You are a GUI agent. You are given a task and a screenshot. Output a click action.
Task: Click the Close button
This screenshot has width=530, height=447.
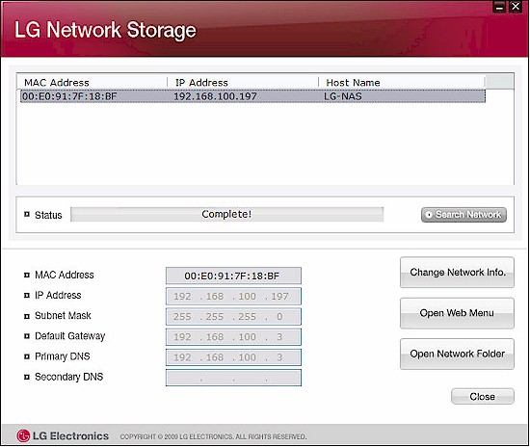pyautogui.click(x=483, y=396)
